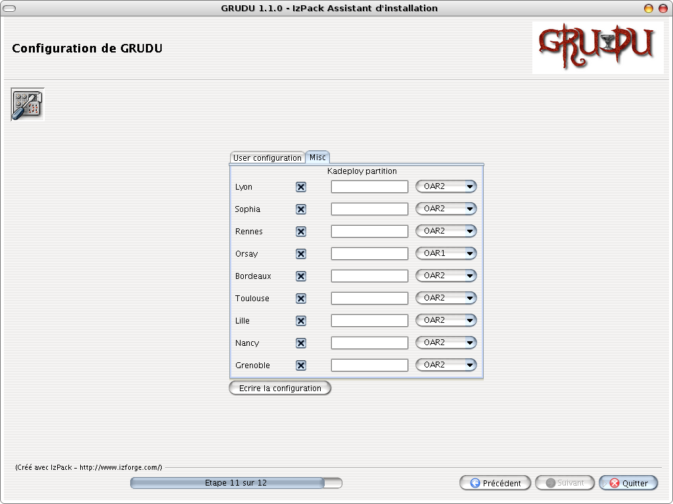Exit the installer with Quitter
Viewport: 673px width, 504px height.
(x=628, y=483)
